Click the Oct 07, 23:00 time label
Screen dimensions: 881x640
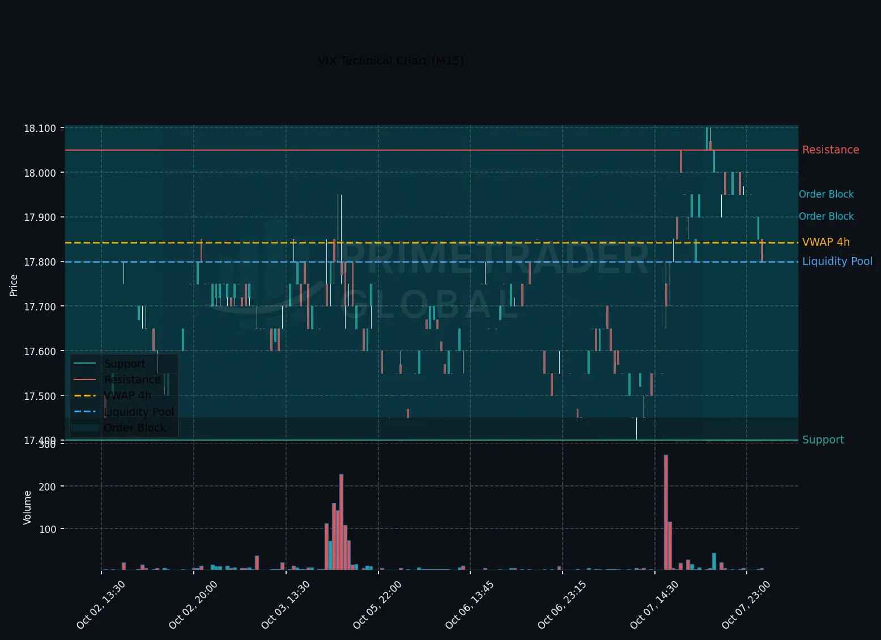(746, 604)
